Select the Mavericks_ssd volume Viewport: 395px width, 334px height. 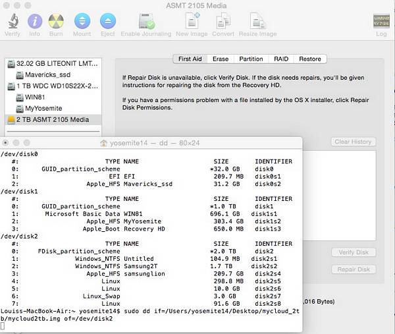pyautogui.click(x=47, y=75)
